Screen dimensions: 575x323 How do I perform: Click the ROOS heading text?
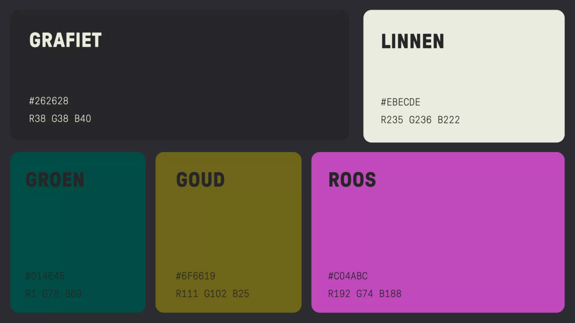click(x=352, y=180)
